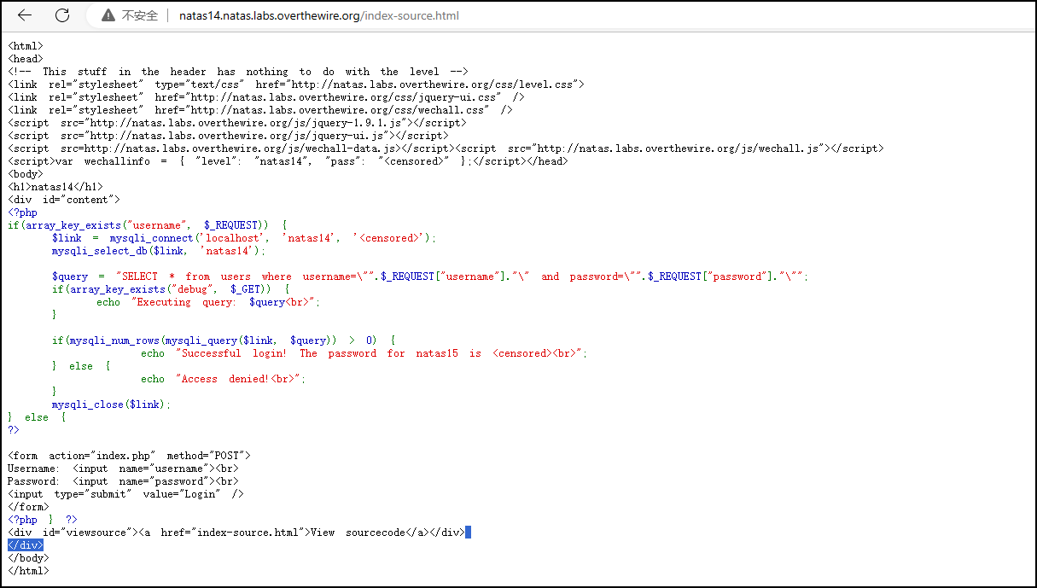This screenshot has height=588, width=1037.
Task: Click the mysqli_num_rows condition line
Action: (224, 341)
